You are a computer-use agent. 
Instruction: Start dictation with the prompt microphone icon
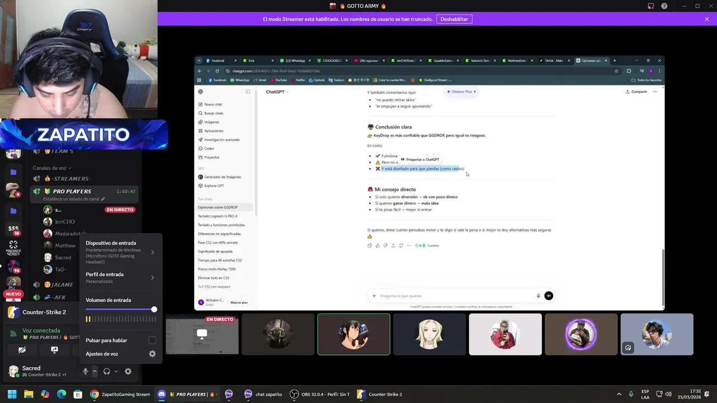click(x=538, y=296)
